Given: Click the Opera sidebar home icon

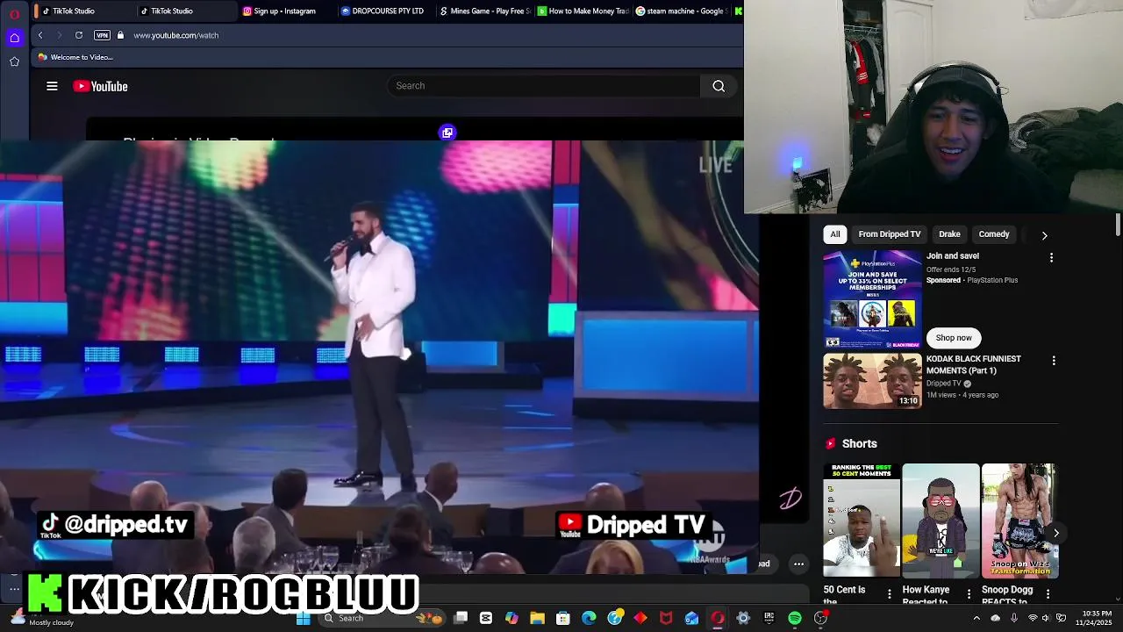Looking at the screenshot, I should pos(14,38).
